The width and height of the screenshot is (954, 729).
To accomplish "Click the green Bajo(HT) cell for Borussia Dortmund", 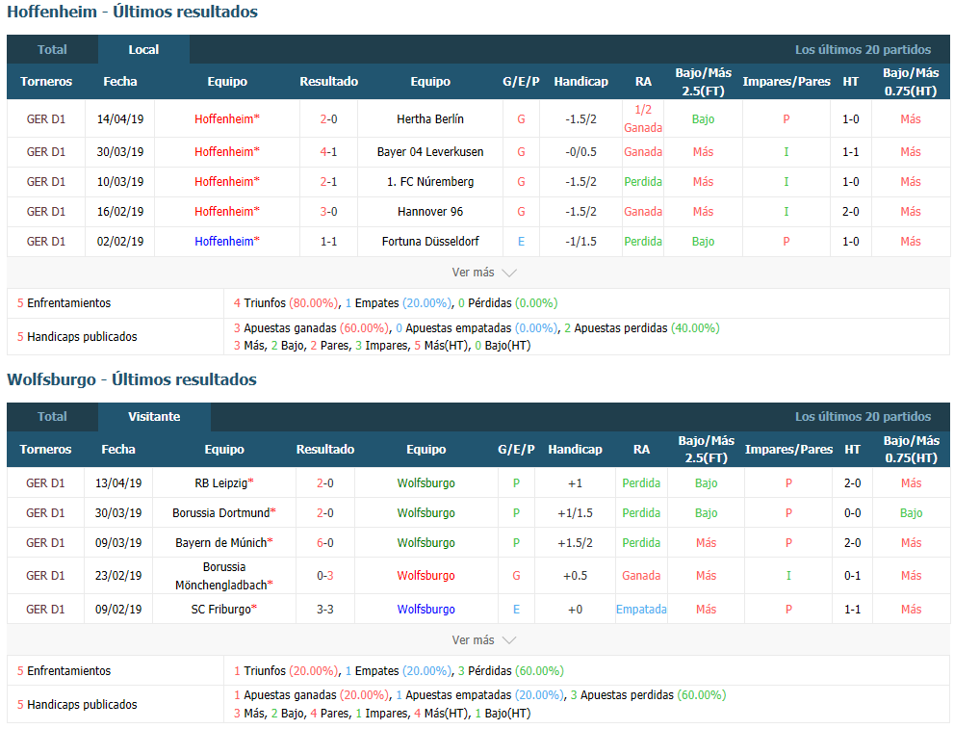I will [x=911, y=513].
